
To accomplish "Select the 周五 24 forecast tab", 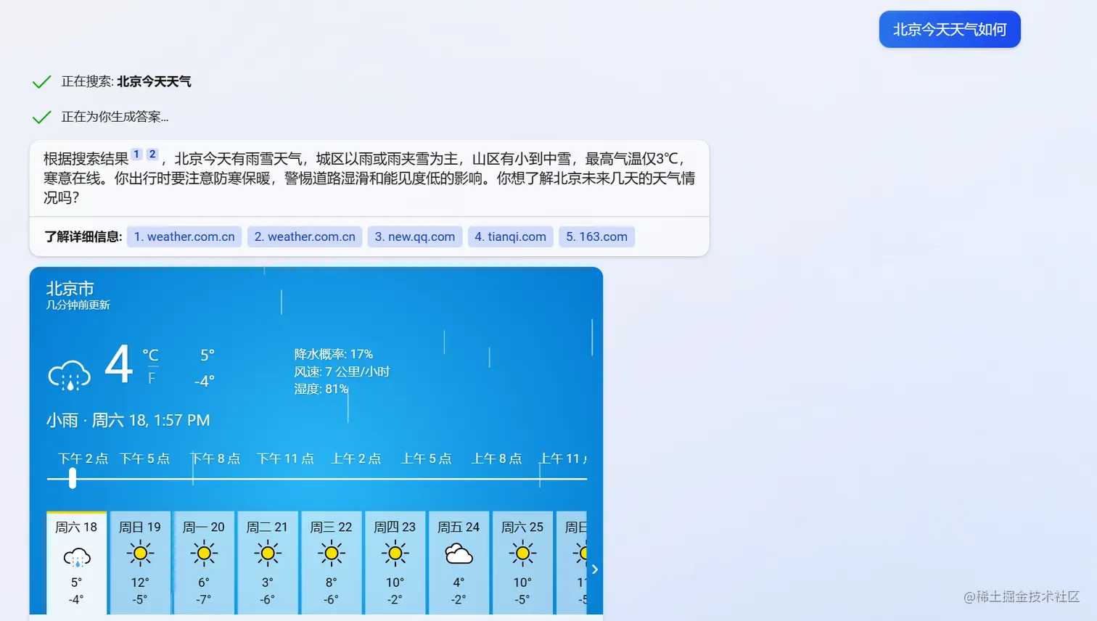I will 459,563.
